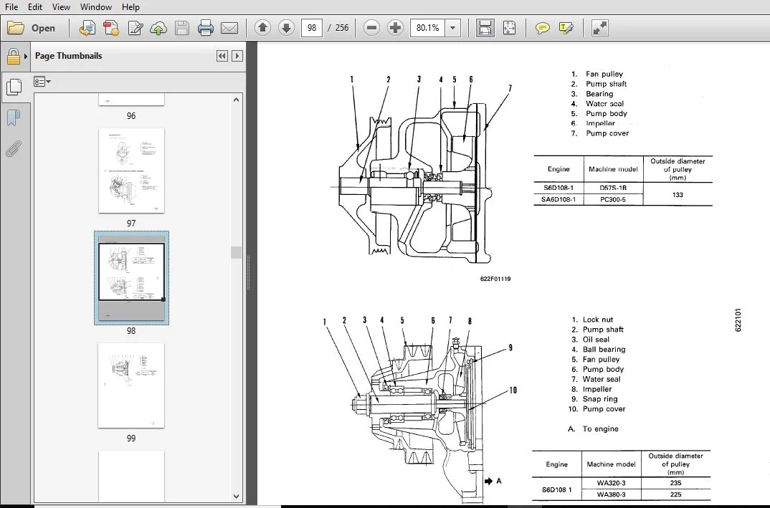Toggle the Page Thumbnails panel icon

tap(14, 87)
